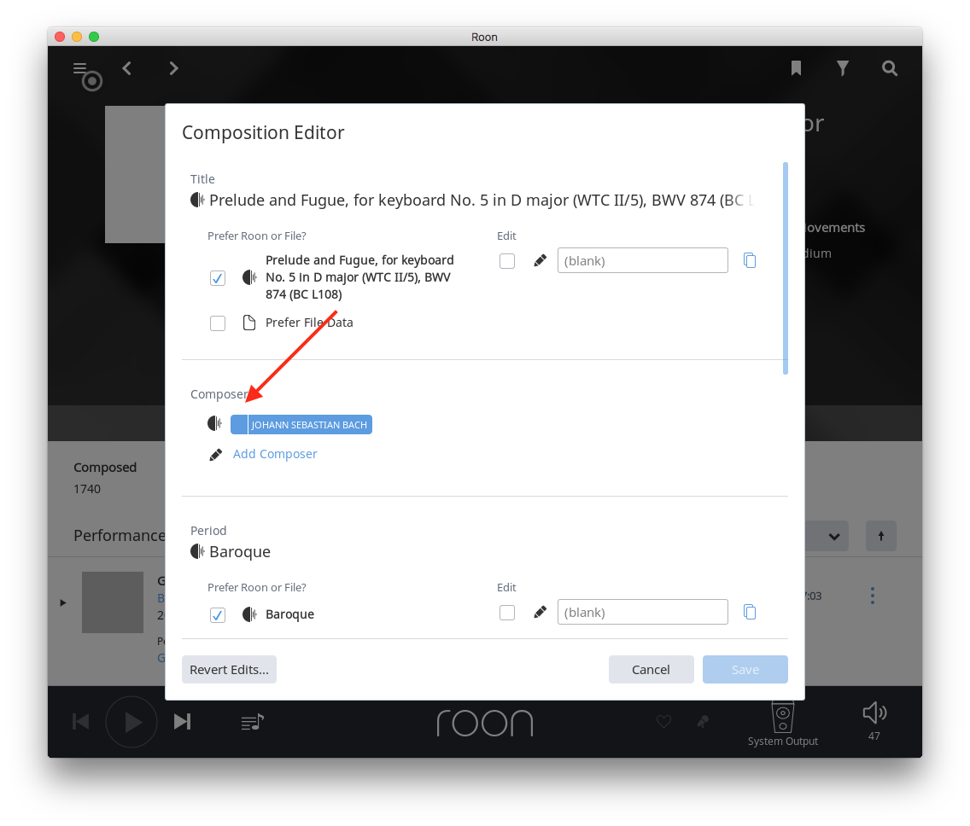Image resolution: width=970 pixels, height=826 pixels.
Task: Click Roon icon next to Baroque heading
Action: [x=197, y=551]
